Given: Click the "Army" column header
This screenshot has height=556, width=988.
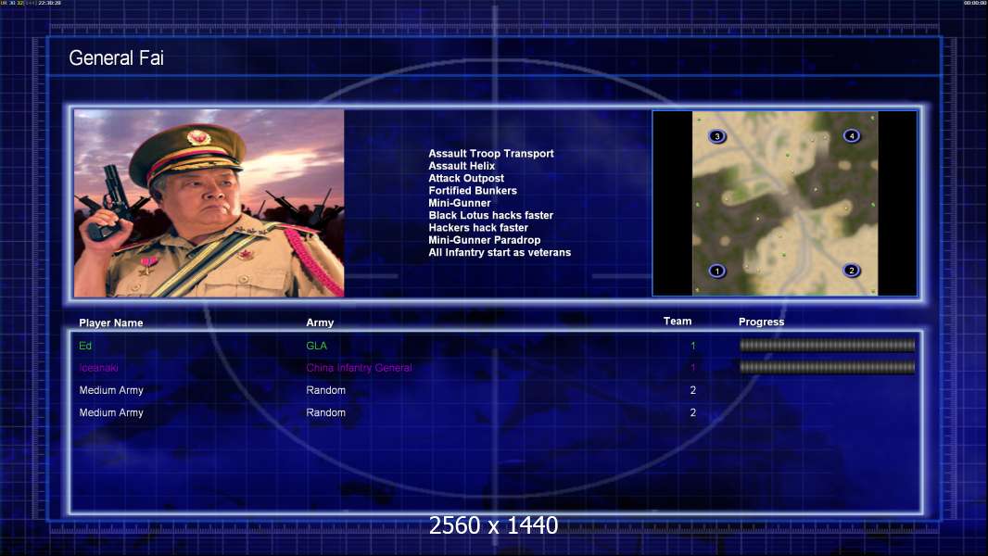Looking at the screenshot, I should tap(320, 322).
